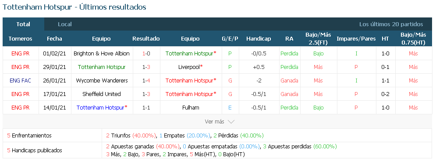Switch to the Total tab
Image resolution: width=436 pixels, height=161 pixels.
pos(23,24)
